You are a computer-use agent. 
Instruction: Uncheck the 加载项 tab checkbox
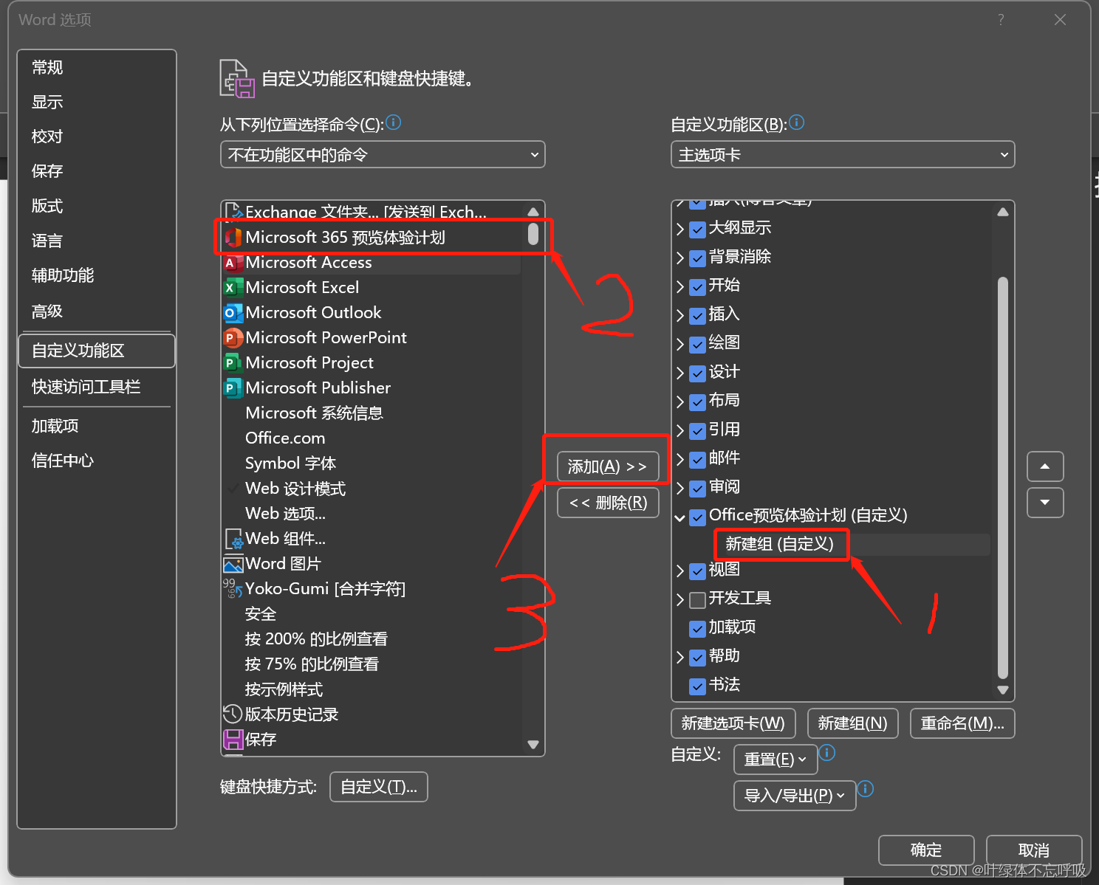coord(697,629)
